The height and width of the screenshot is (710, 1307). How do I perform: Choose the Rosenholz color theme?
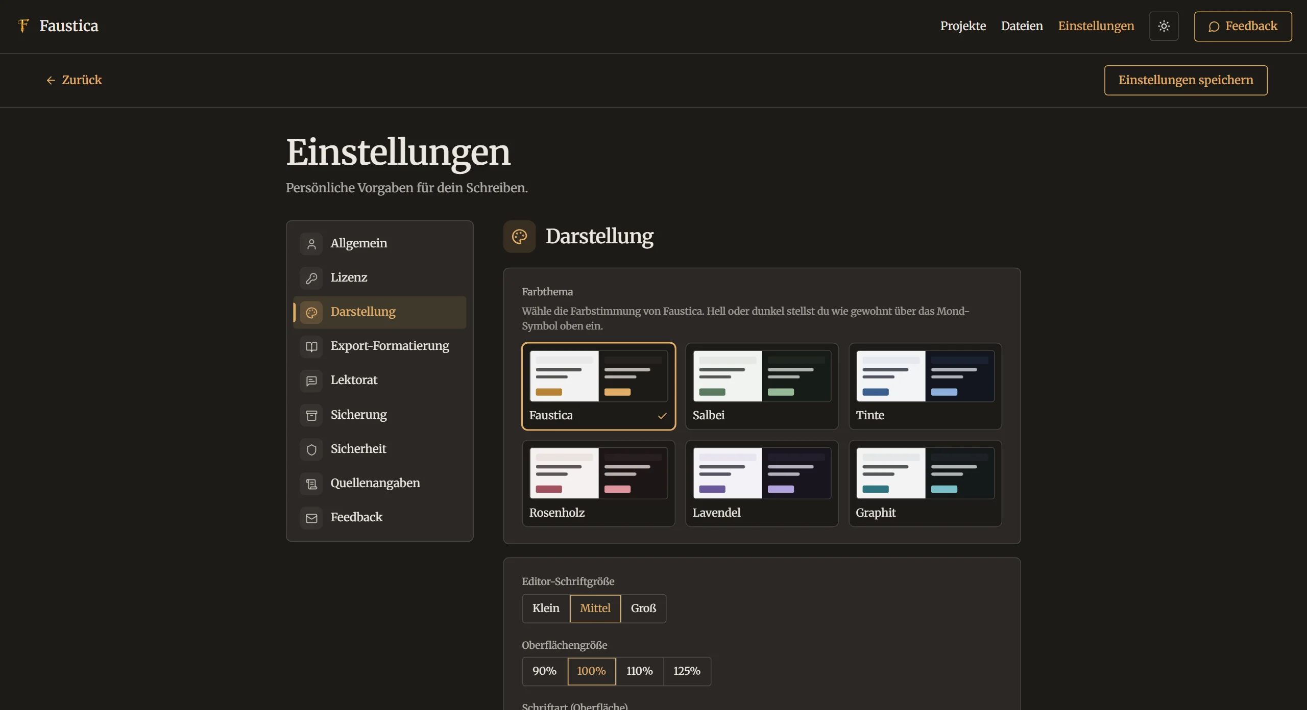598,484
